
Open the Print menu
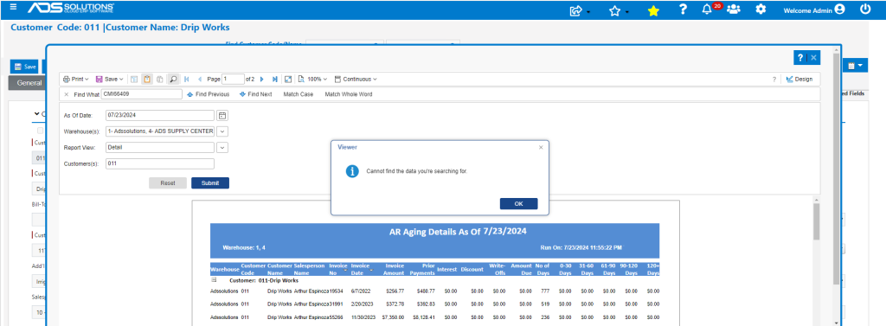click(76, 79)
